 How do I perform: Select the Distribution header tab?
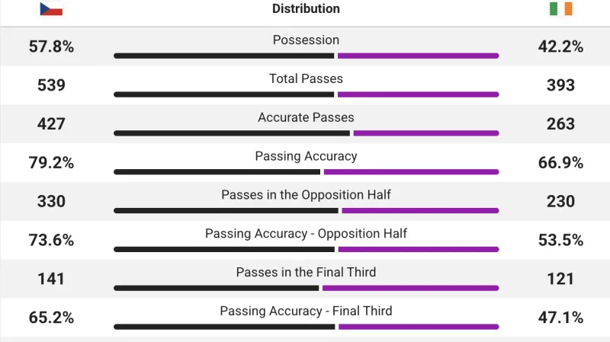[x=306, y=9]
